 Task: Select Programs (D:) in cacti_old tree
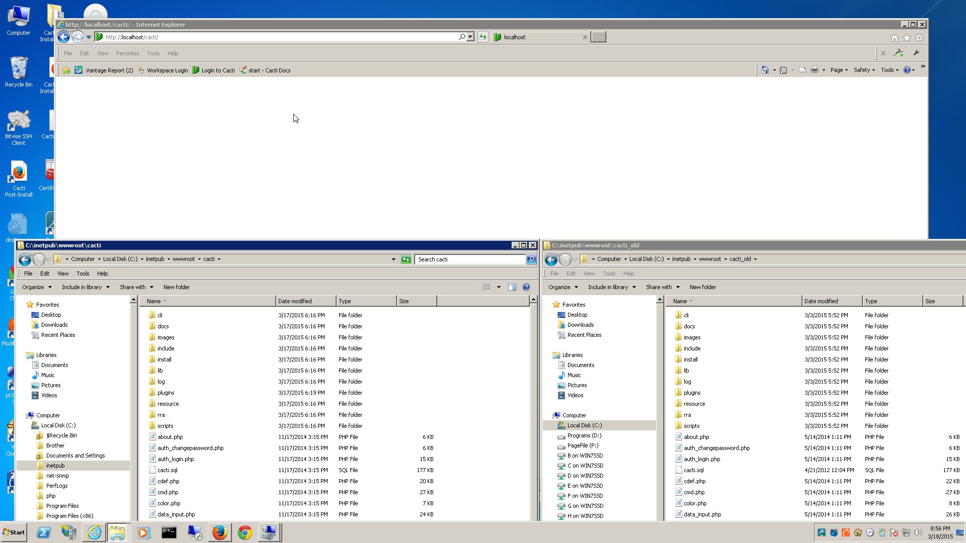point(584,435)
